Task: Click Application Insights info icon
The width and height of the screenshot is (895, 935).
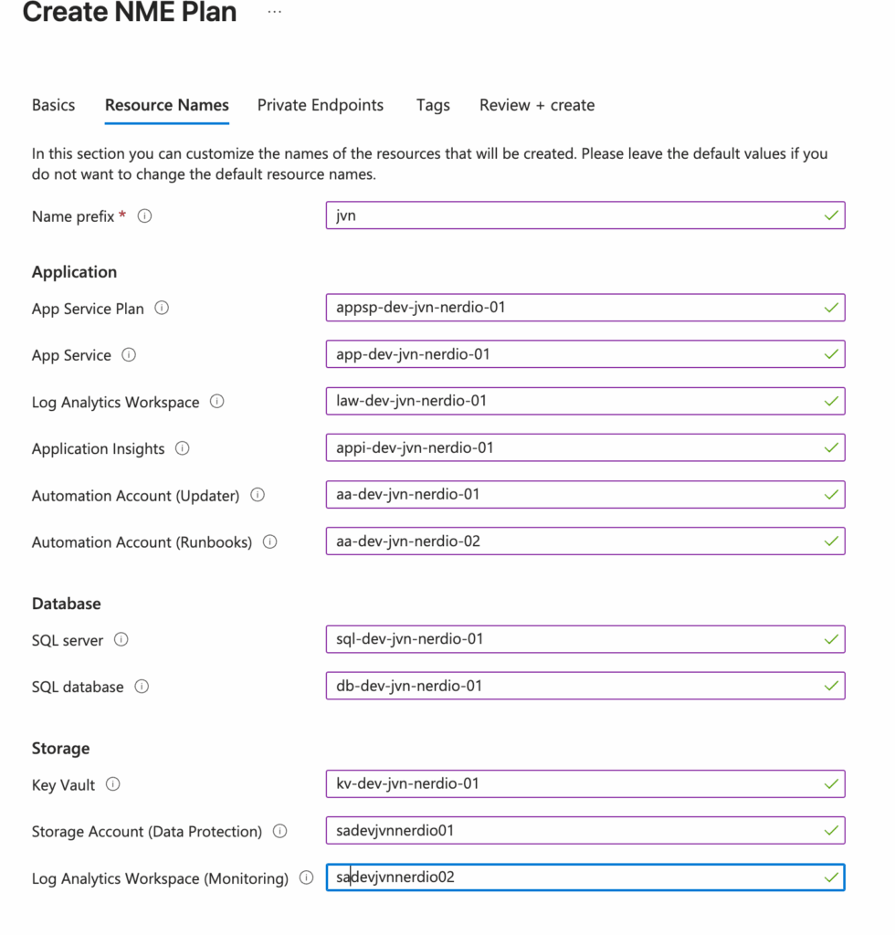Action: (183, 448)
